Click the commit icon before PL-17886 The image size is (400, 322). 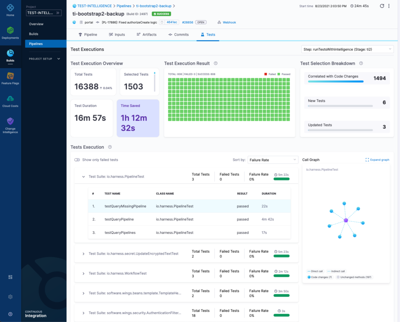coord(97,22)
